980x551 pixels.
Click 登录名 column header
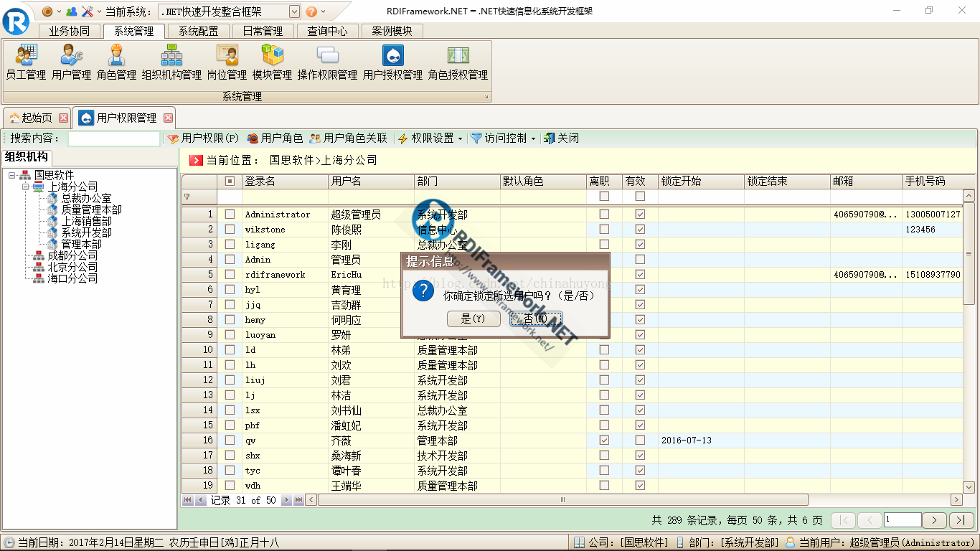click(285, 182)
